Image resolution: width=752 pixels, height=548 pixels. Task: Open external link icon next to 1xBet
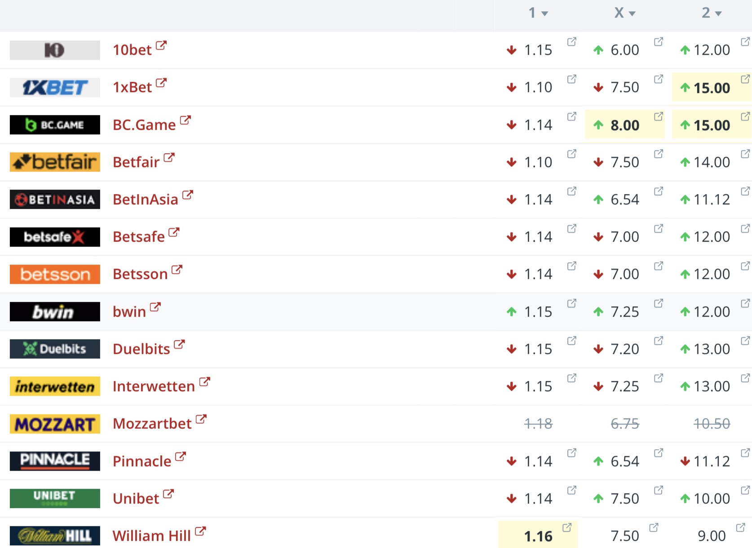click(x=161, y=83)
